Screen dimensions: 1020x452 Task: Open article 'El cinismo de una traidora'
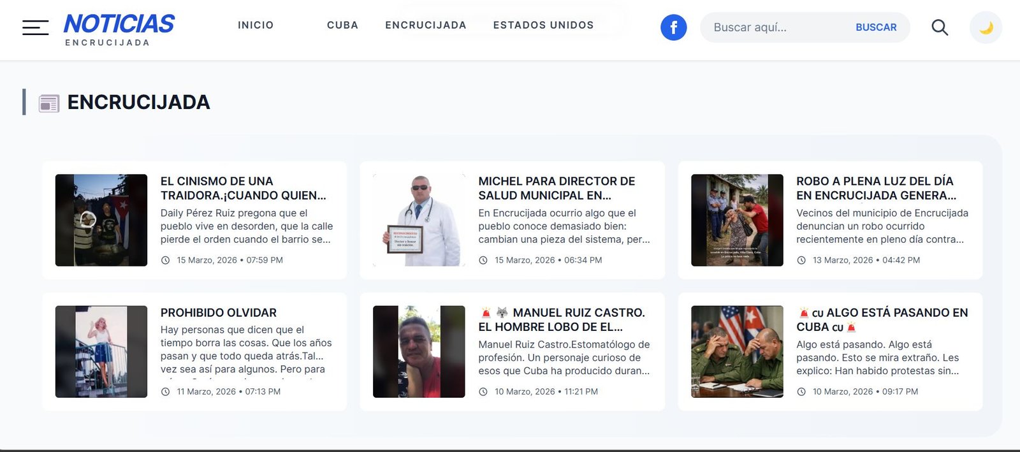click(243, 188)
